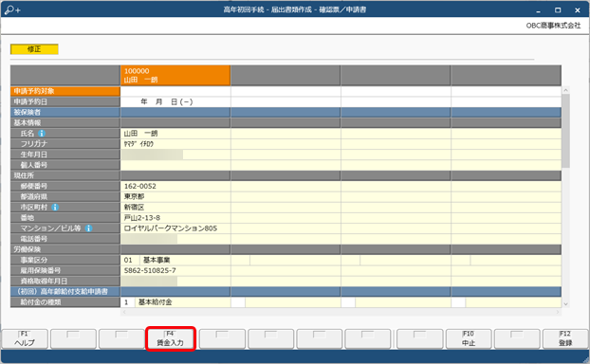Click the 市区町村 field 新宿区
This screenshot has width=590, height=364.
click(x=175, y=208)
